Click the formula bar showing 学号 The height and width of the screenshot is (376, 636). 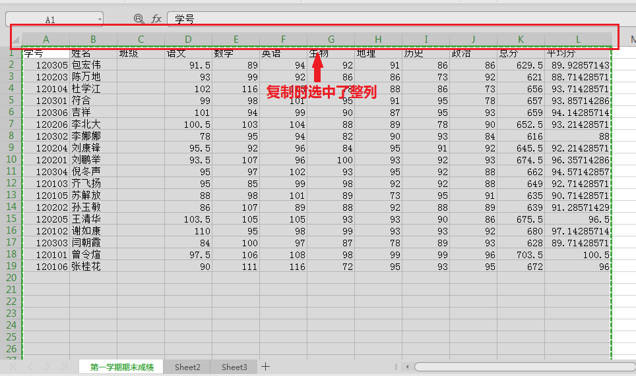[402, 18]
